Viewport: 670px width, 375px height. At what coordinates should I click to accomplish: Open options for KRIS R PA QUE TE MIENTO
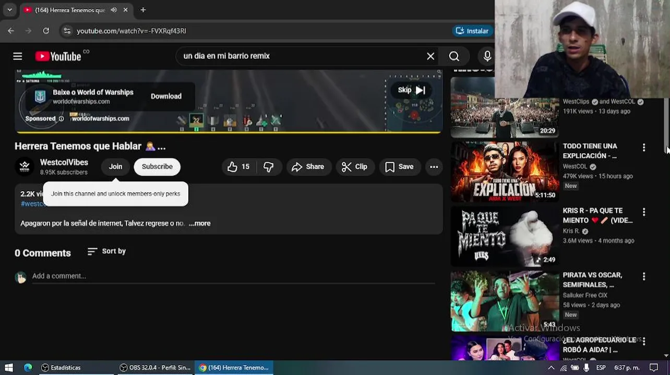pyautogui.click(x=643, y=213)
